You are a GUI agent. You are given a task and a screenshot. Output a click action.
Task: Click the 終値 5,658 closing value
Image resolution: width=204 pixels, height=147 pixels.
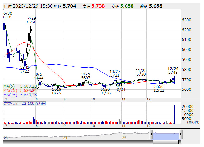(155, 6)
